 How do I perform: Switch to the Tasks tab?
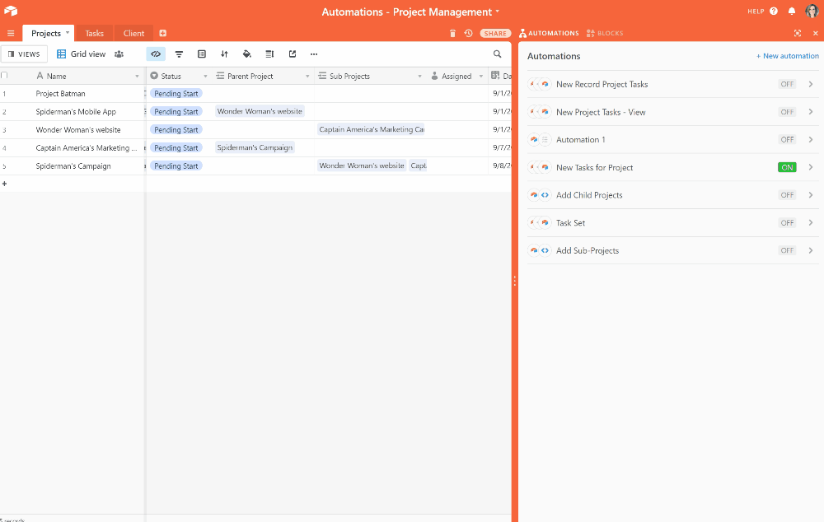[x=95, y=34]
